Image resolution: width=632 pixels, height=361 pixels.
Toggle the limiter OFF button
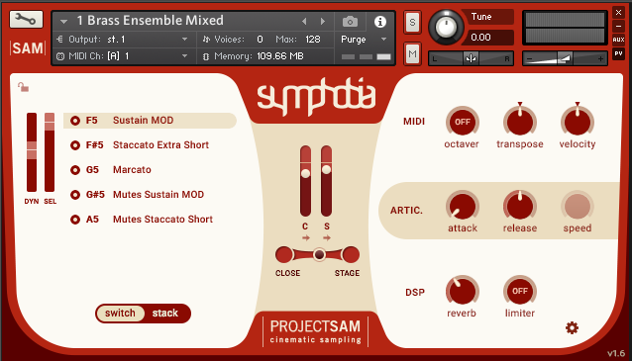tap(520, 291)
